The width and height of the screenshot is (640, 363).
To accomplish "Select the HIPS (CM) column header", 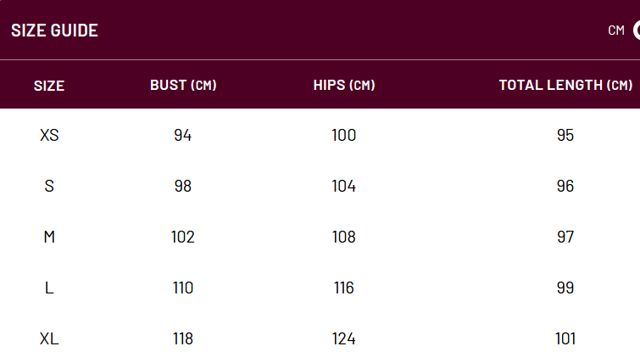I will (344, 85).
